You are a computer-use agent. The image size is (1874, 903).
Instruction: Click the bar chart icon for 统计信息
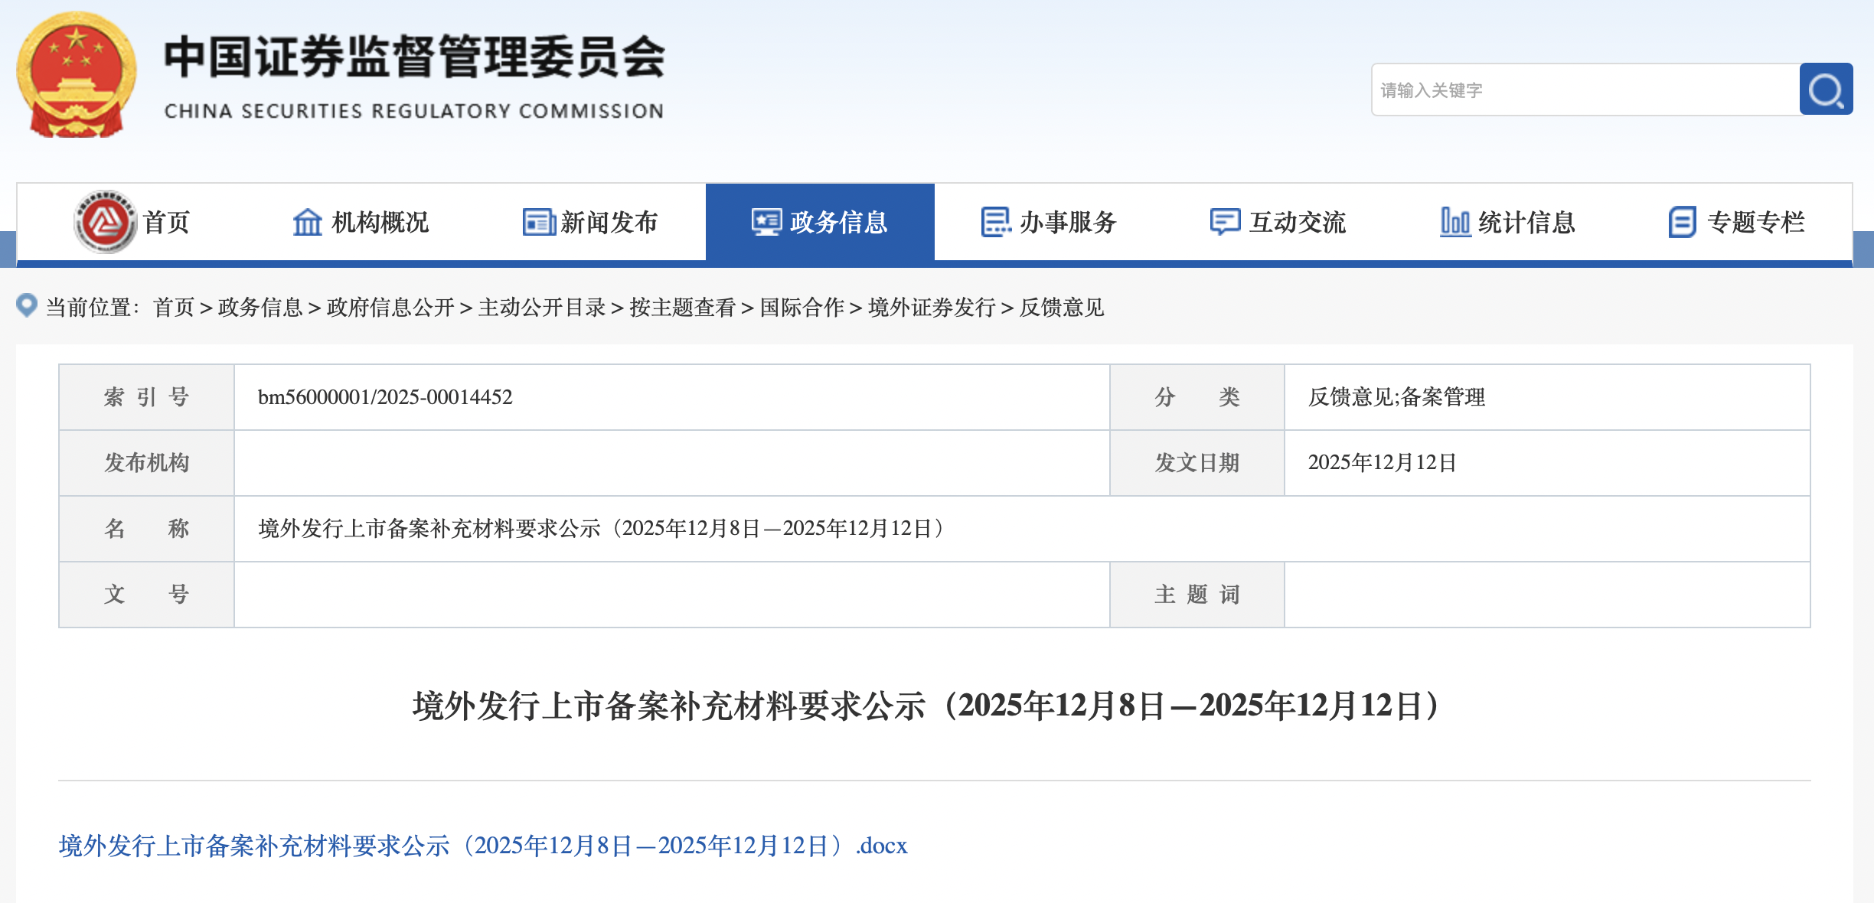(x=1454, y=222)
